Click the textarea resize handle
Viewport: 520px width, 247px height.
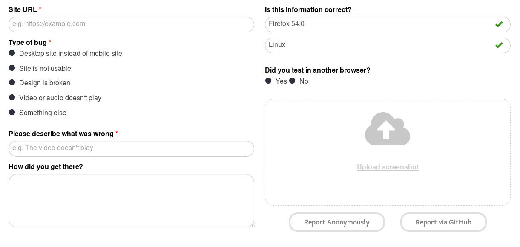pyautogui.click(x=252, y=226)
